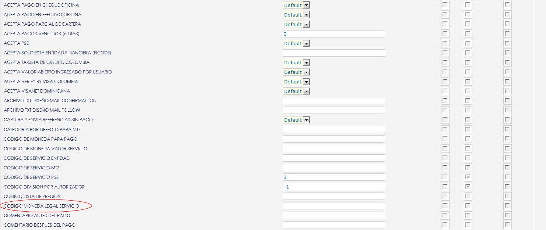Click the ACEPTA PAGOS VENCIDOS input field
The height and width of the screenshot is (230, 546).
pyautogui.click(x=334, y=34)
